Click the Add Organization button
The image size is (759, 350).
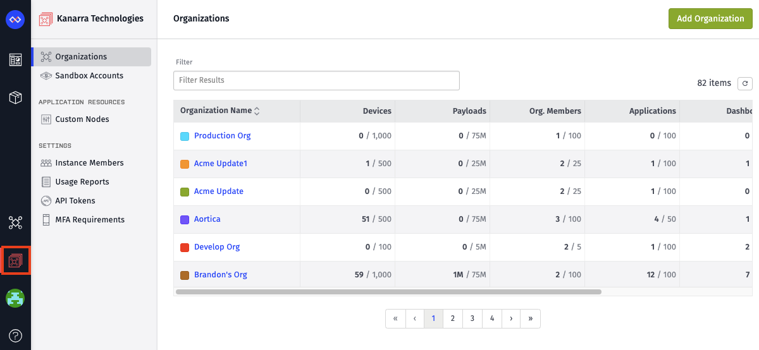coord(710,19)
